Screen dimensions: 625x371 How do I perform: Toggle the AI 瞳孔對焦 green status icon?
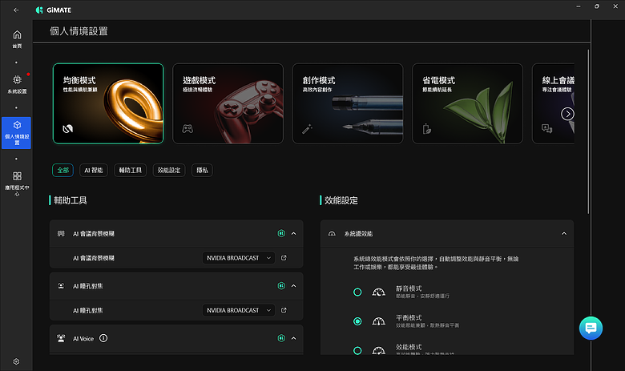tap(281, 286)
